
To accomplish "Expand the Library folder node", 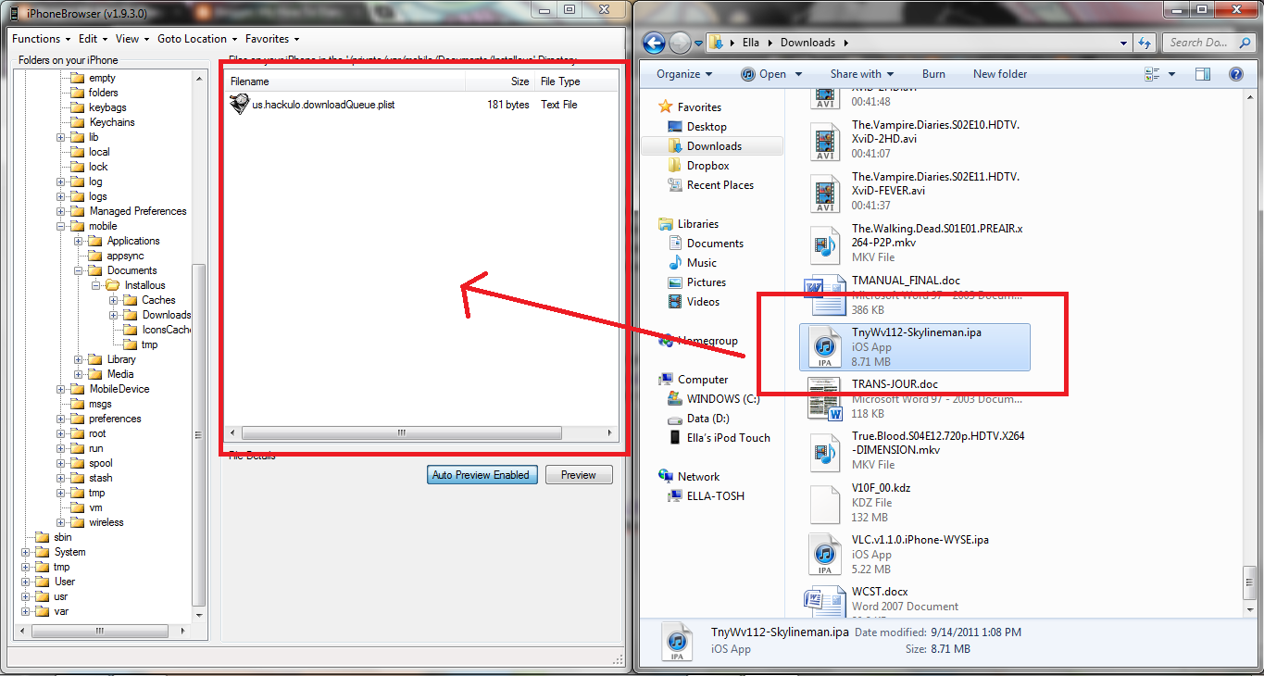I will click(x=80, y=359).
